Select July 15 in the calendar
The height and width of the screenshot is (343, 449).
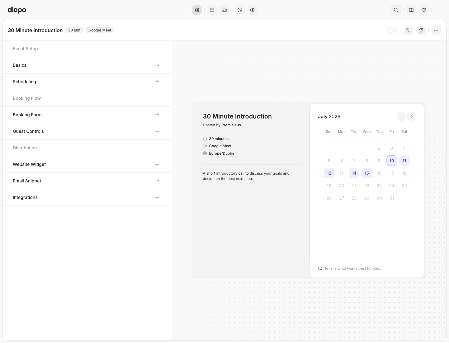click(367, 173)
